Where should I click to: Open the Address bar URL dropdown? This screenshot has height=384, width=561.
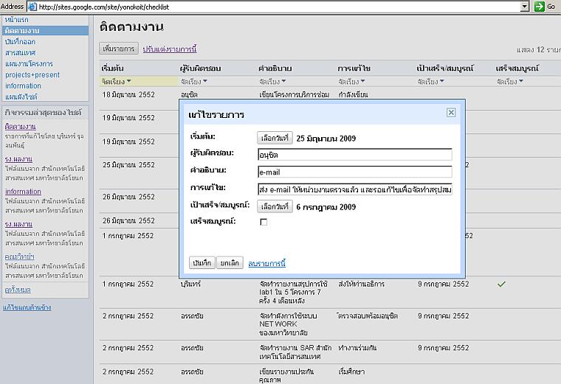point(525,7)
